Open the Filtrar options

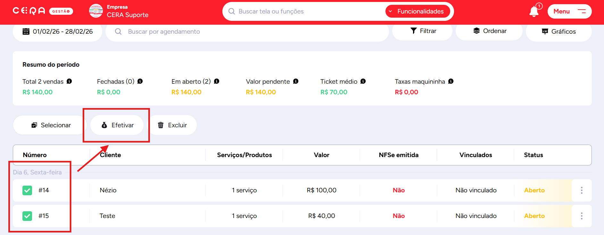click(423, 31)
